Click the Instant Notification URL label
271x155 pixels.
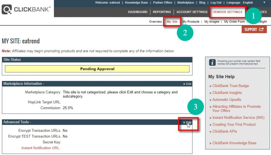click(41, 148)
